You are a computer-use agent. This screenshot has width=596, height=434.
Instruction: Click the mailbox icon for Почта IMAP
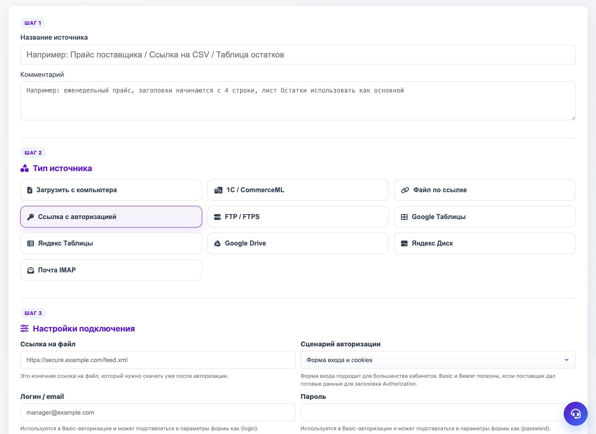[x=31, y=270]
